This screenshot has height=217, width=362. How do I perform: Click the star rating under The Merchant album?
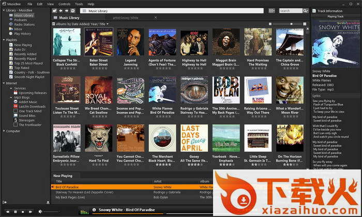pos(163,165)
